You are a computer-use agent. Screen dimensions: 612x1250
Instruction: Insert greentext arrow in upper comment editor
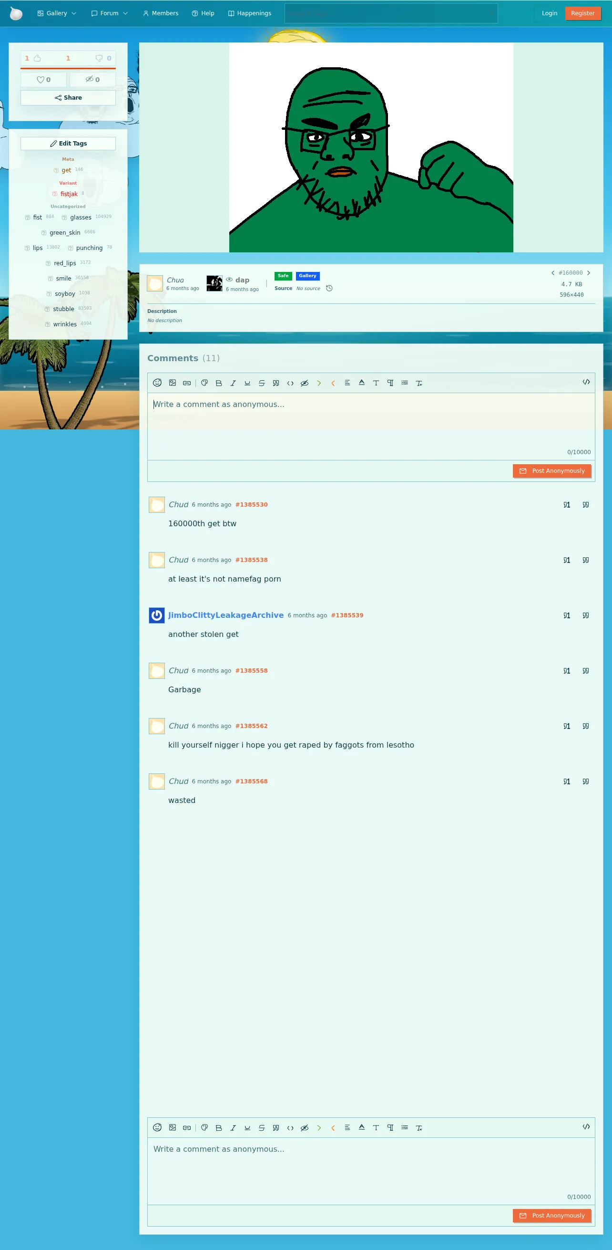pyautogui.click(x=319, y=383)
